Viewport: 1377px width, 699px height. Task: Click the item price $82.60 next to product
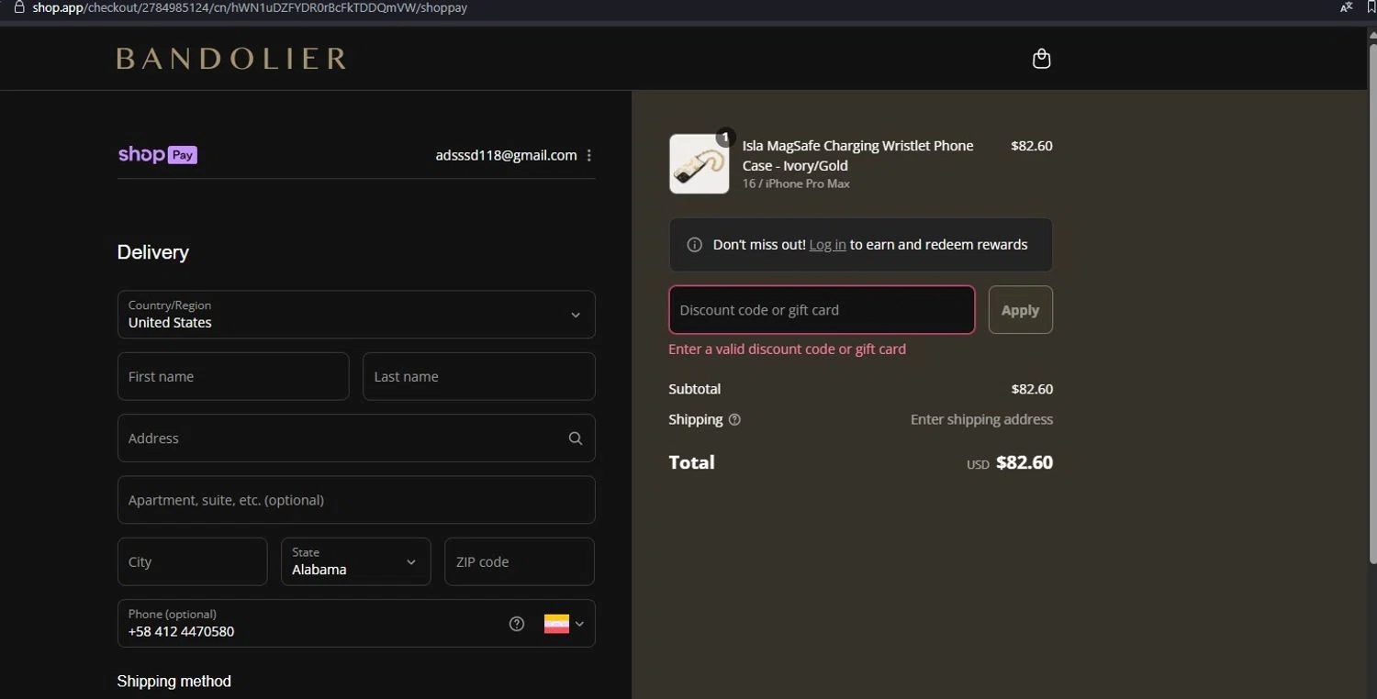[1032, 146]
